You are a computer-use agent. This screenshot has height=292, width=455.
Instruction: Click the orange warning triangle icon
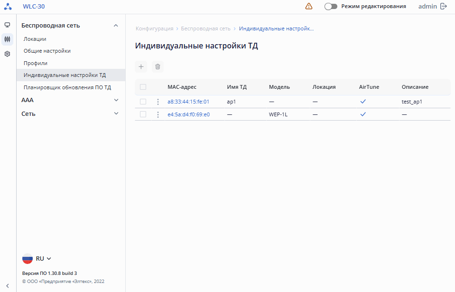click(x=309, y=6)
